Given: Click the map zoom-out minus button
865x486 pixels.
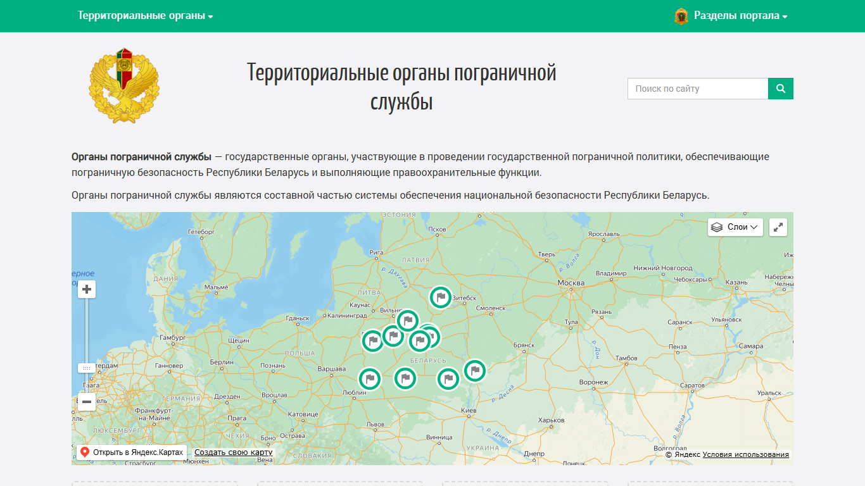Looking at the screenshot, I should [x=87, y=402].
